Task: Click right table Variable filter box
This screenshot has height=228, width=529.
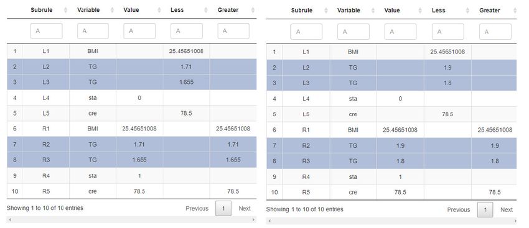Action: (353, 32)
